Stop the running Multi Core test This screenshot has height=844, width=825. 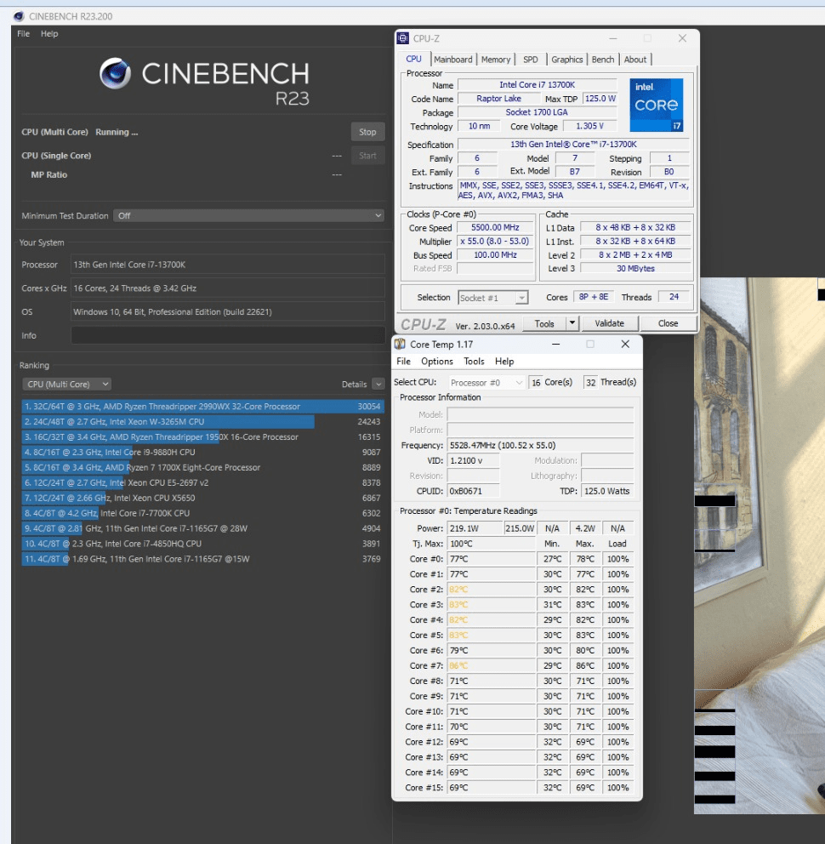[367, 132]
